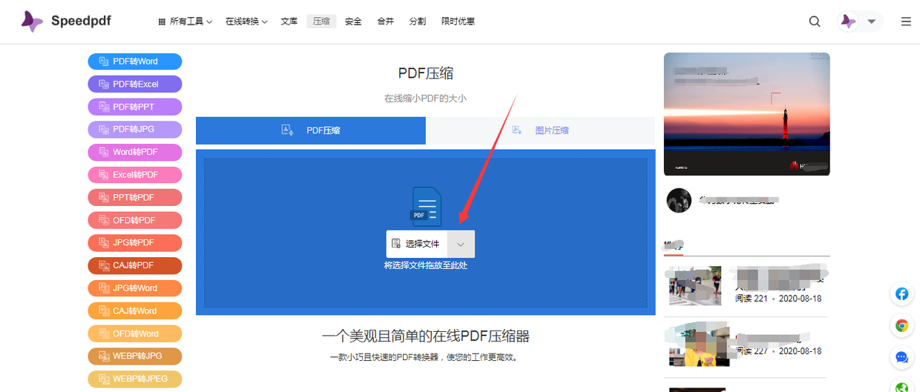Select 压缩 menu item

pos(321,21)
